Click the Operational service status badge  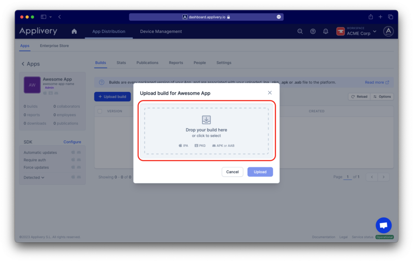(x=384, y=237)
